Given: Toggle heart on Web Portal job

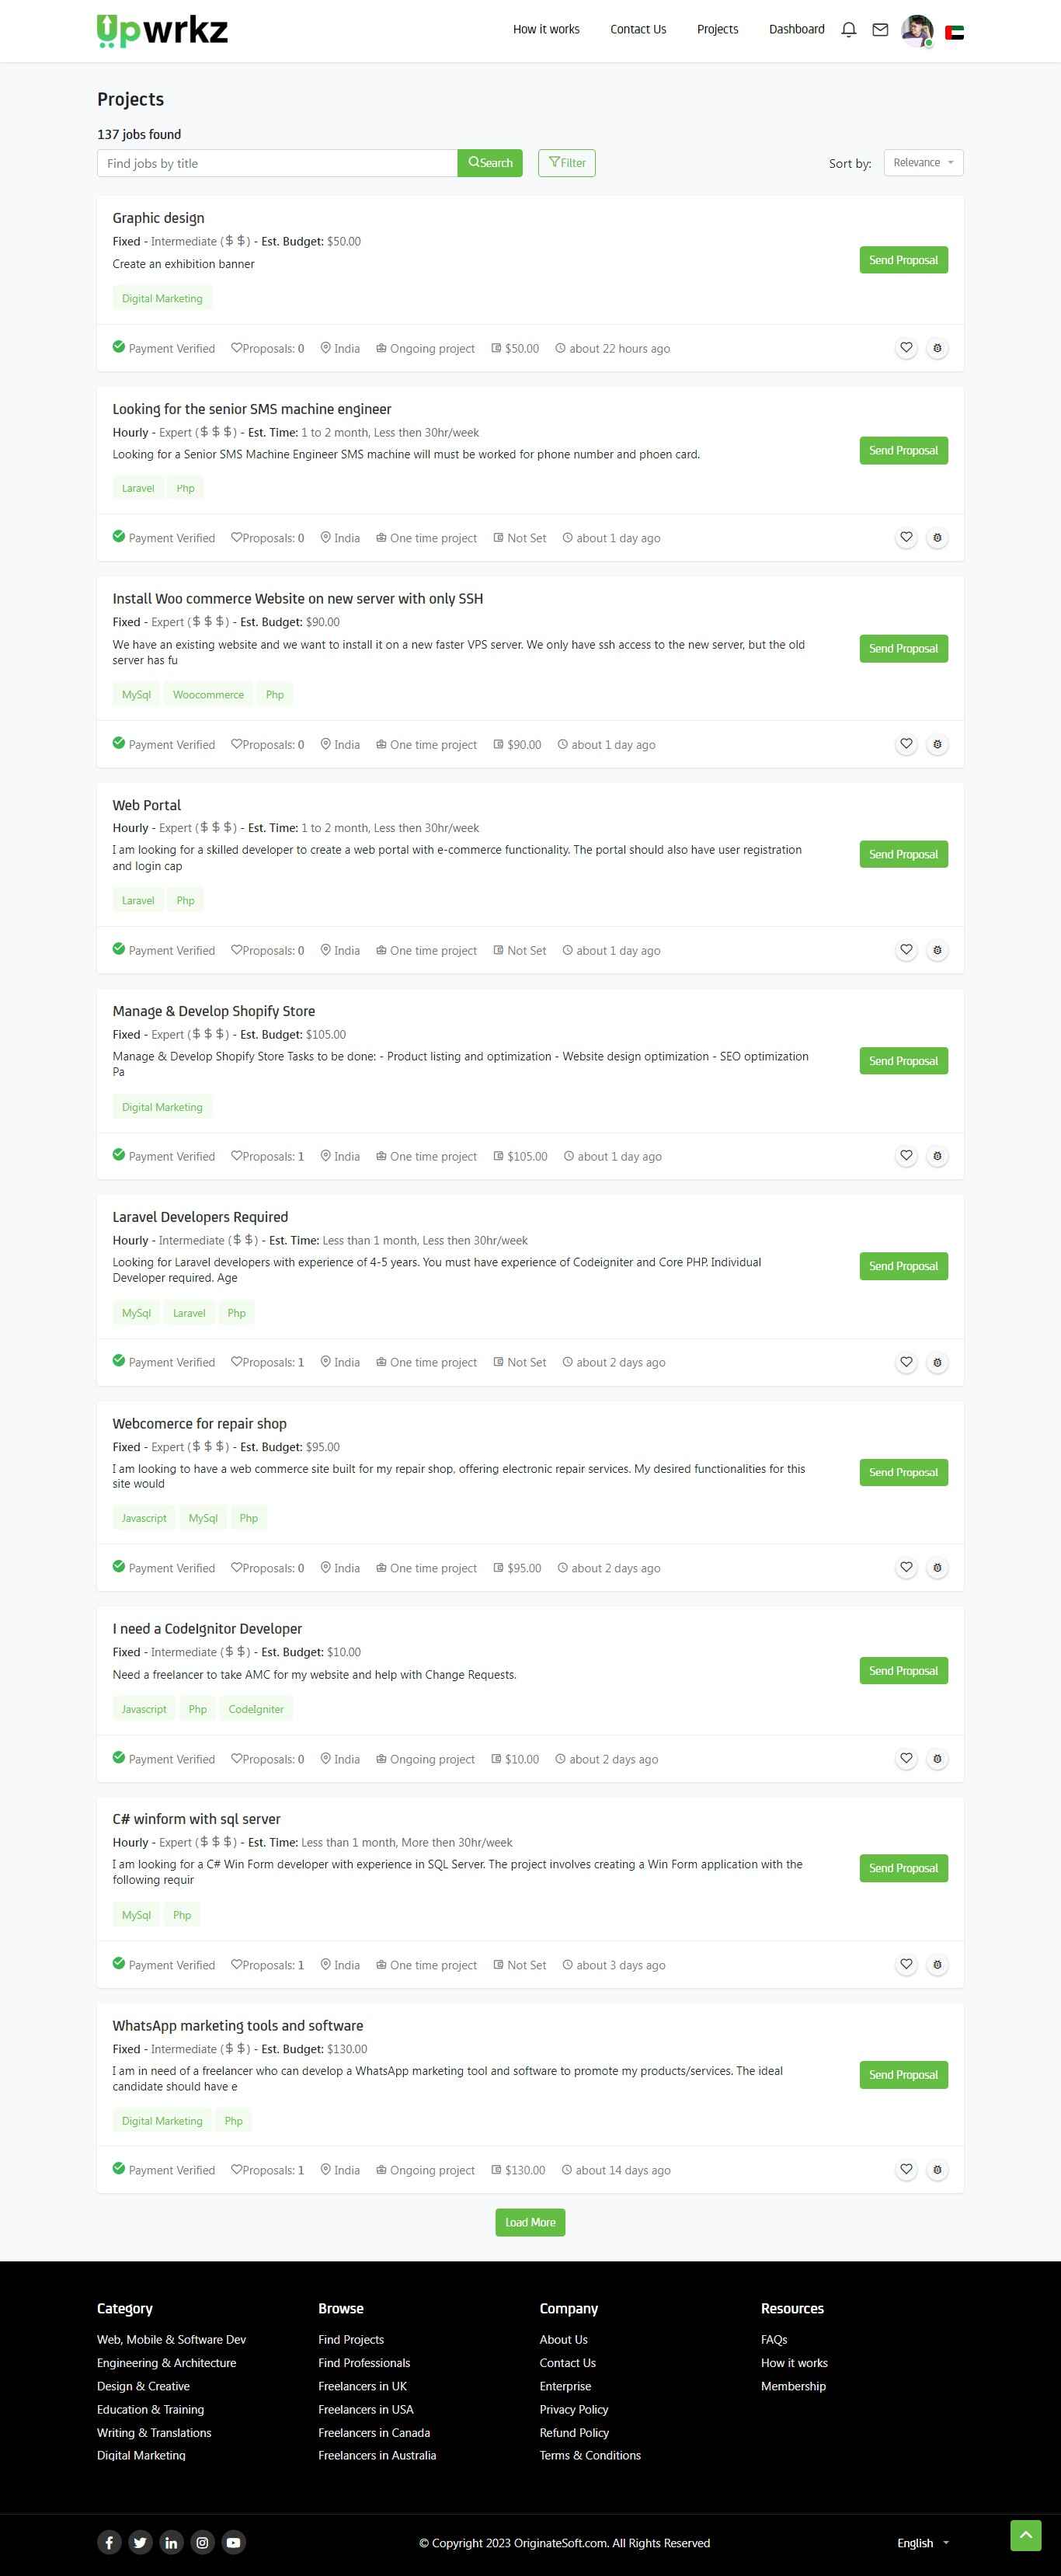Looking at the screenshot, I should (x=906, y=950).
